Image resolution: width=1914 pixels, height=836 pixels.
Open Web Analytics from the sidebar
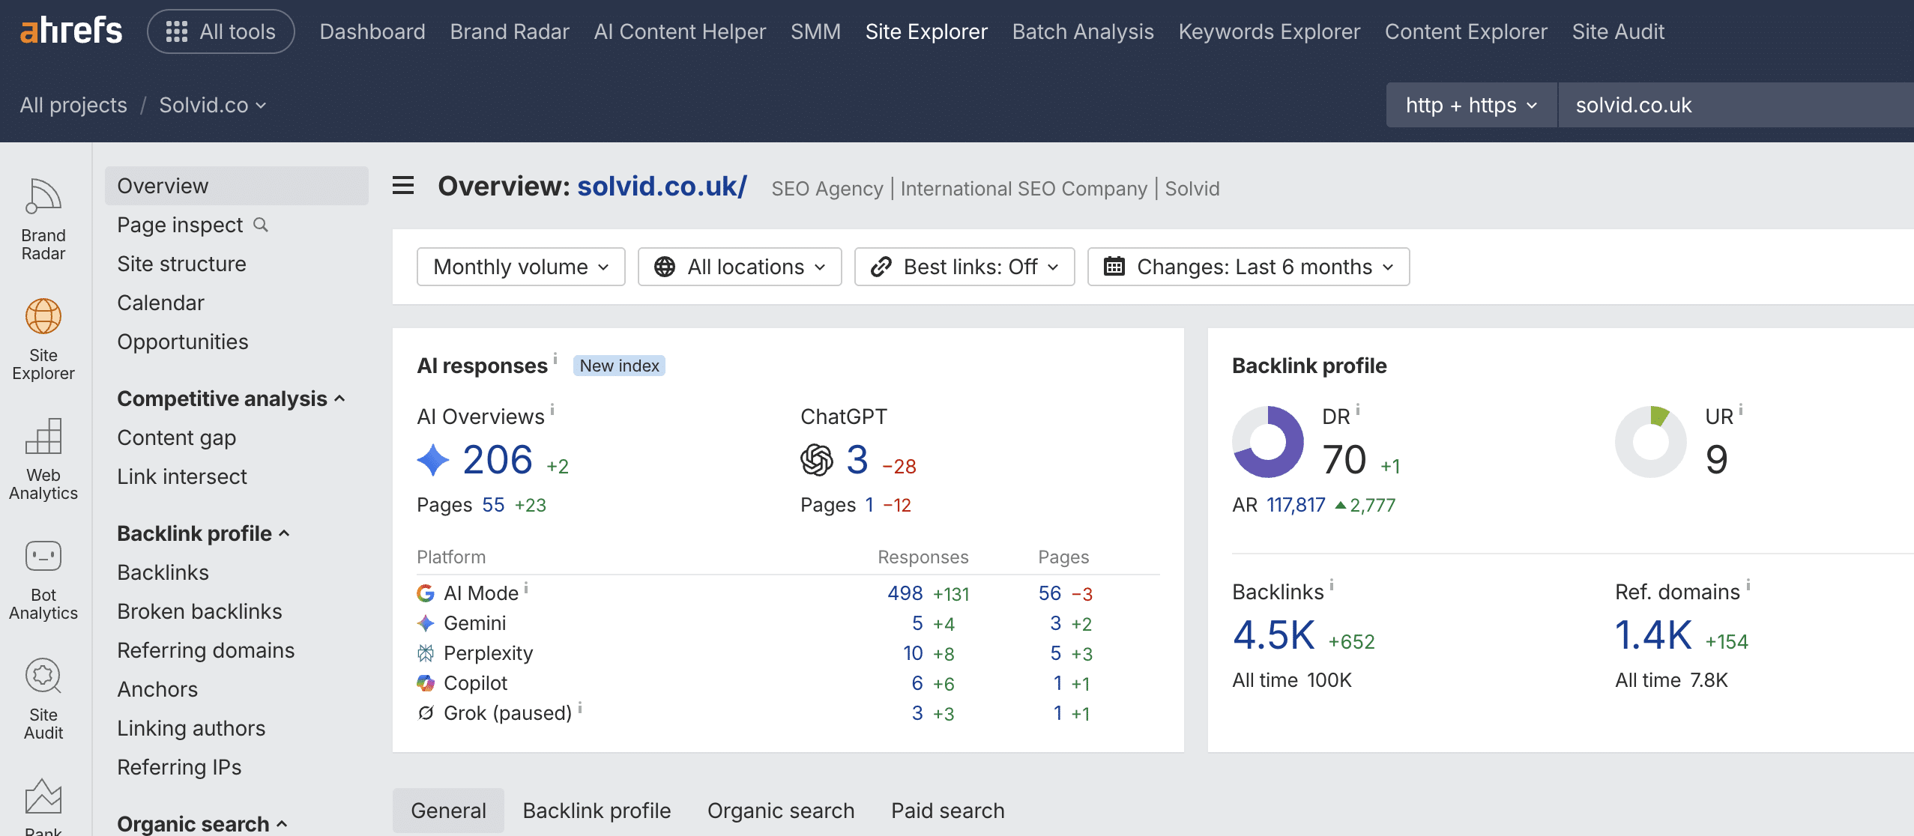(x=43, y=459)
